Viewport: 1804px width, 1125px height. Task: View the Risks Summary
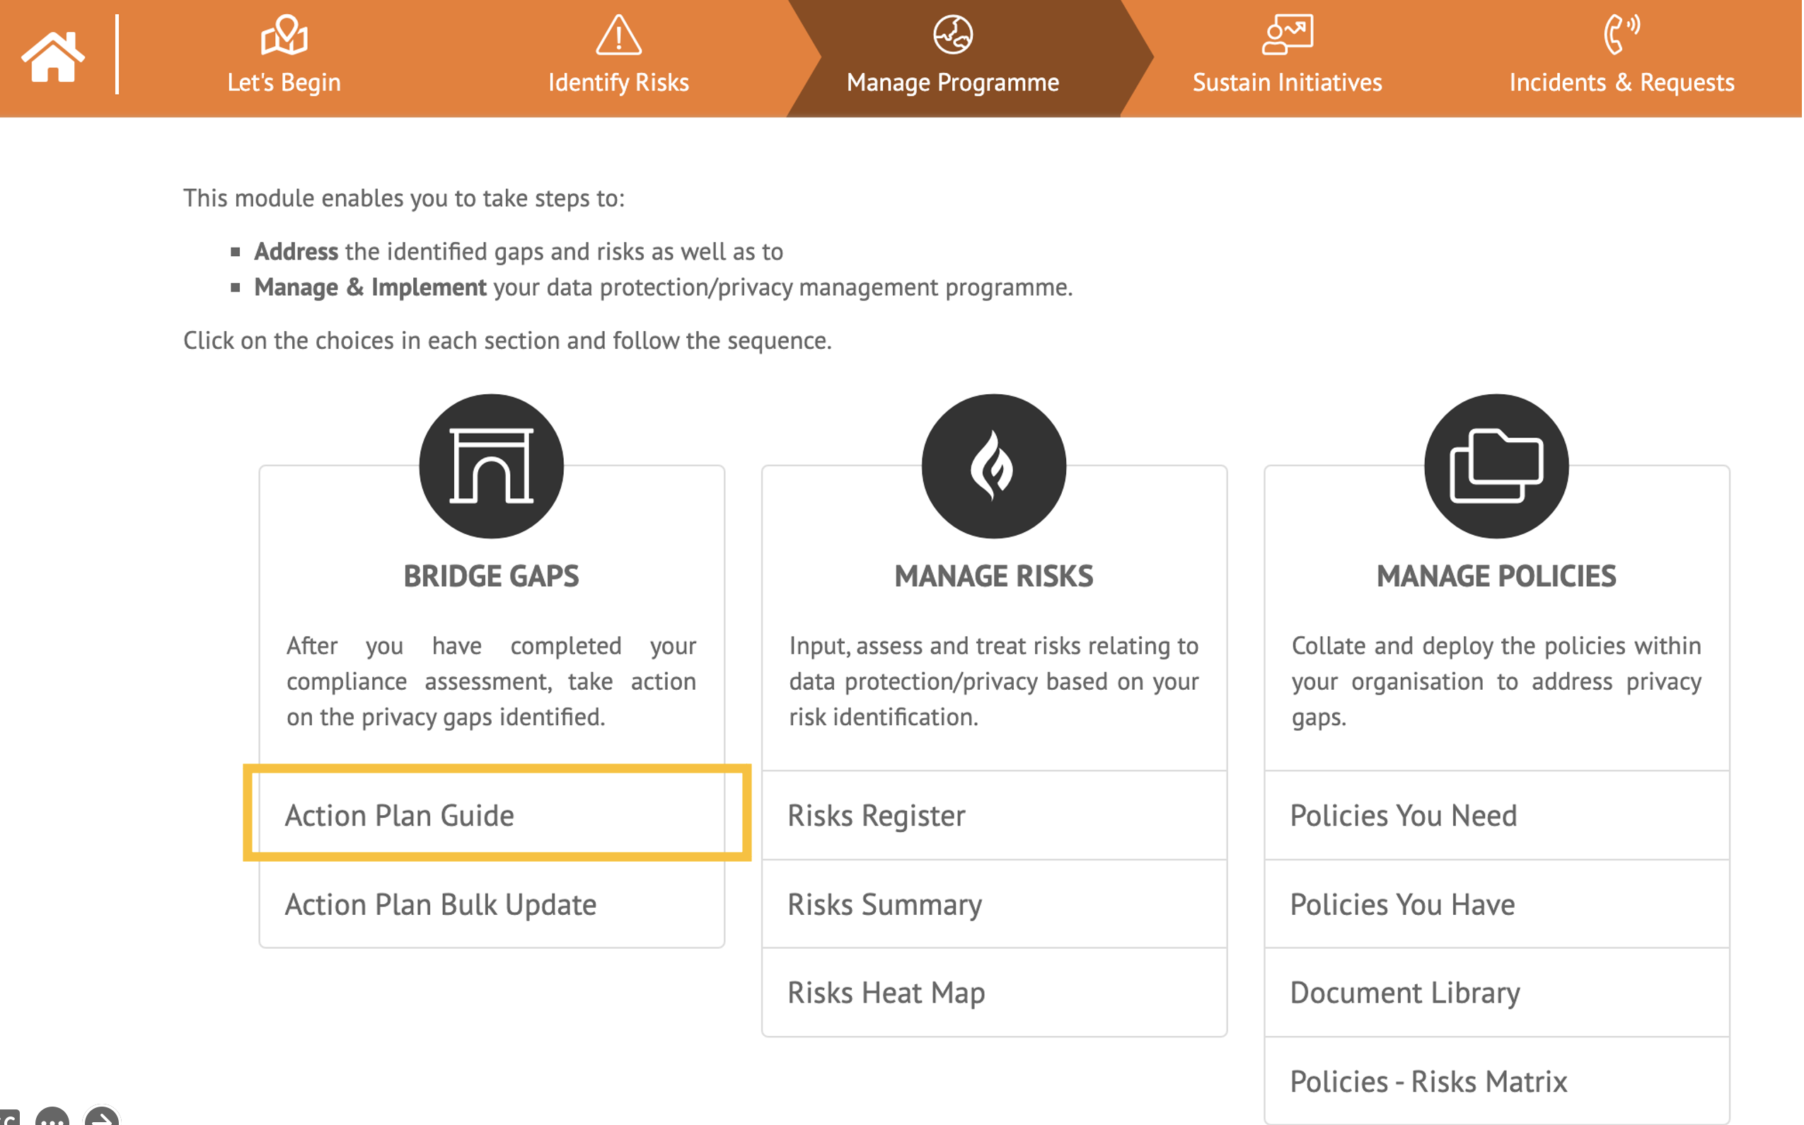click(x=884, y=905)
